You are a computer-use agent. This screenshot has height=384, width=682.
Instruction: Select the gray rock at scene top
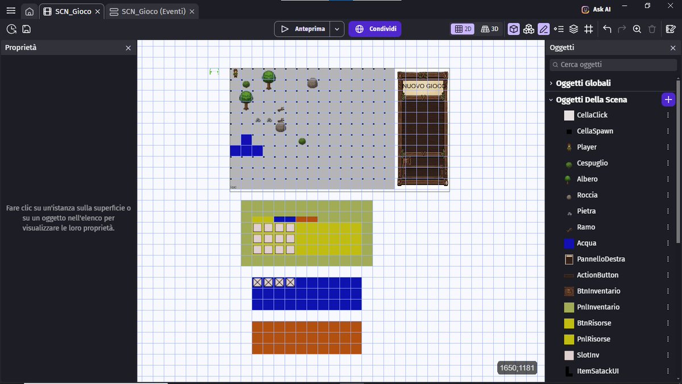click(x=312, y=83)
